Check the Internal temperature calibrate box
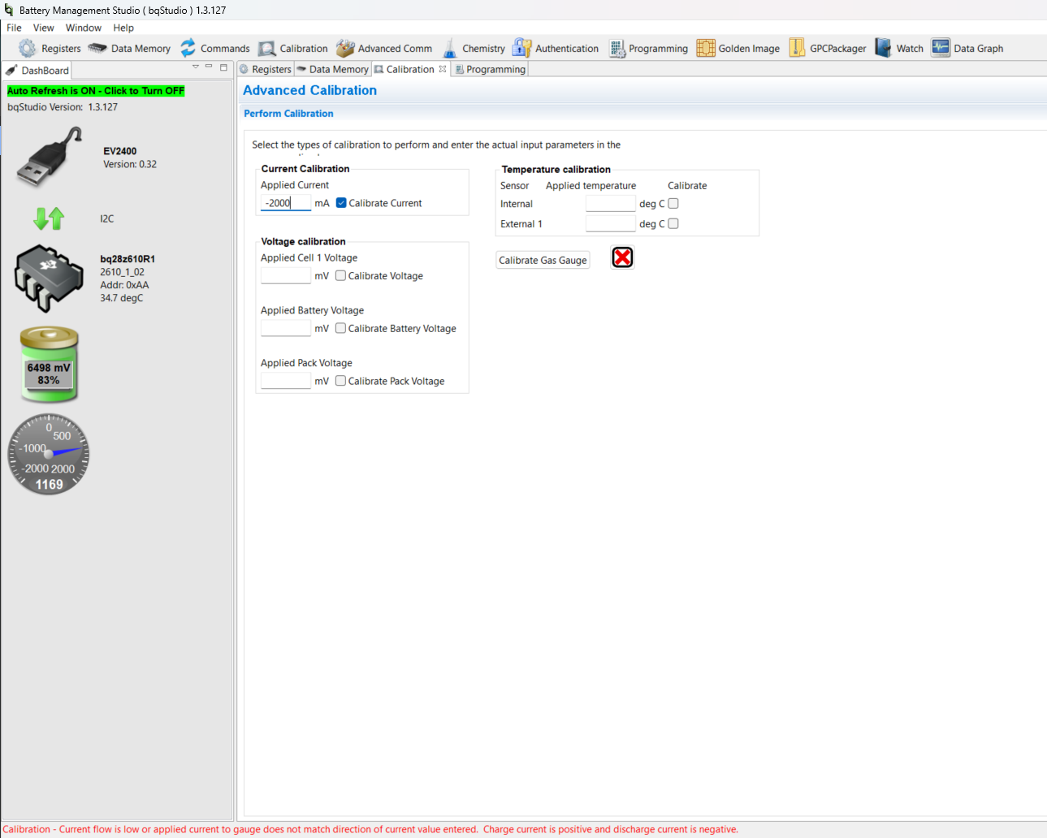The width and height of the screenshot is (1047, 838). (673, 204)
